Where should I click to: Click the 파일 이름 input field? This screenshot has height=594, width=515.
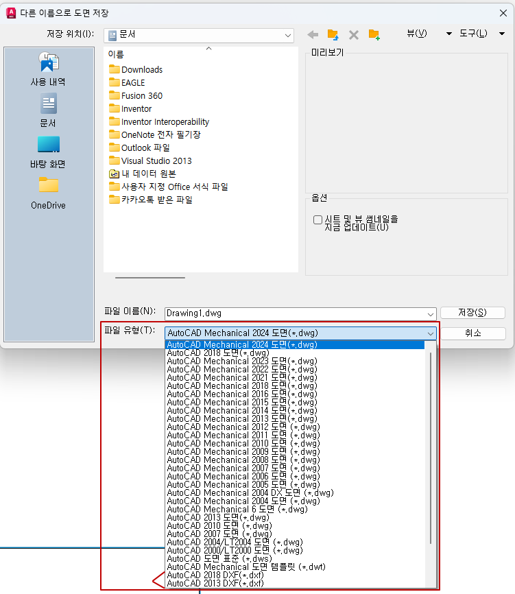pos(300,313)
